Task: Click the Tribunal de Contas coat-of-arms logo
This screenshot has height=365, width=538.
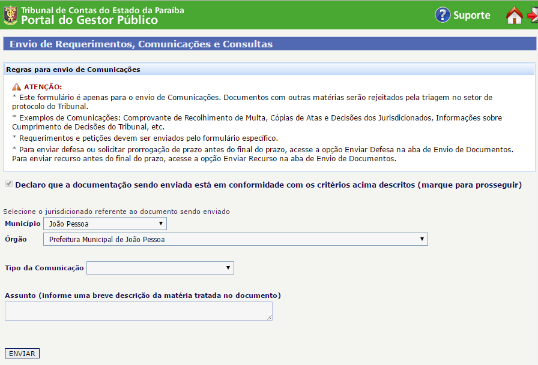Action: [10, 16]
